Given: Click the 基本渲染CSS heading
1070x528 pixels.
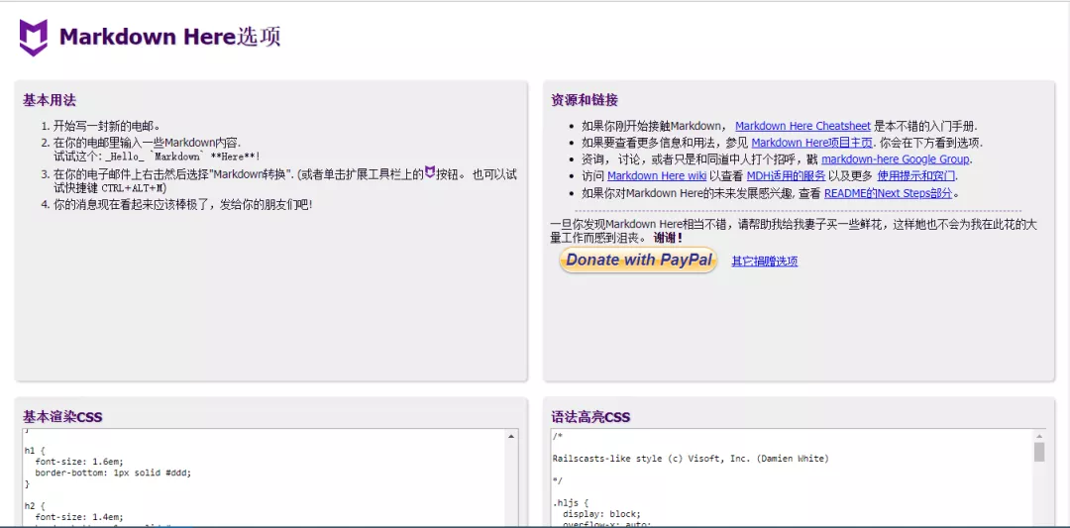Looking at the screenshot, I should (62, 417).
